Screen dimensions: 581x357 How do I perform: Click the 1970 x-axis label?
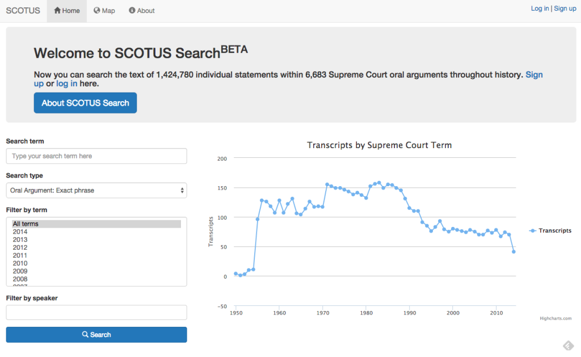pyautogui.click(x=323, y=313)
